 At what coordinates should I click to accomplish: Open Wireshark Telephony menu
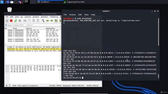(x=54, y=17)
